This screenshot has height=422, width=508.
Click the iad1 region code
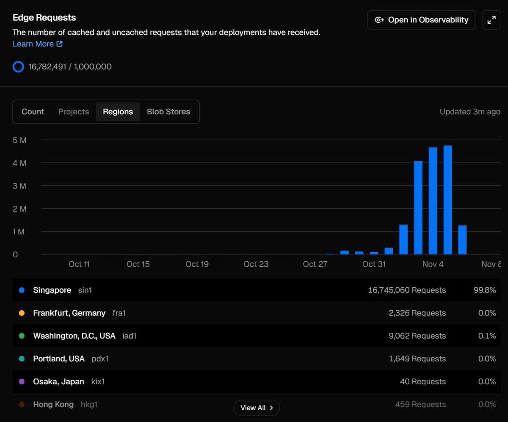(x=130, y=336)
